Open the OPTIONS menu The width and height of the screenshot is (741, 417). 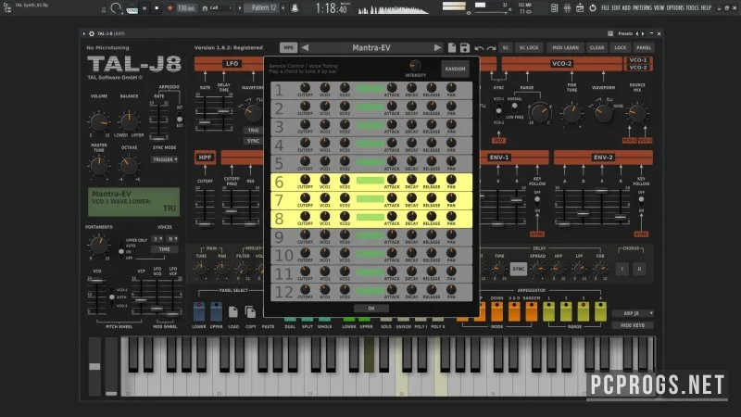tap(675, 8)
